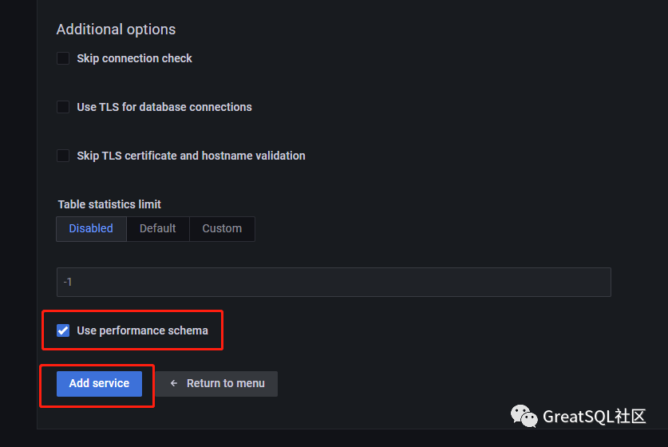Viewport: 668px width, 447px height.
Task: Click the Use TLS for database connections label
Action: coord(164,107)
